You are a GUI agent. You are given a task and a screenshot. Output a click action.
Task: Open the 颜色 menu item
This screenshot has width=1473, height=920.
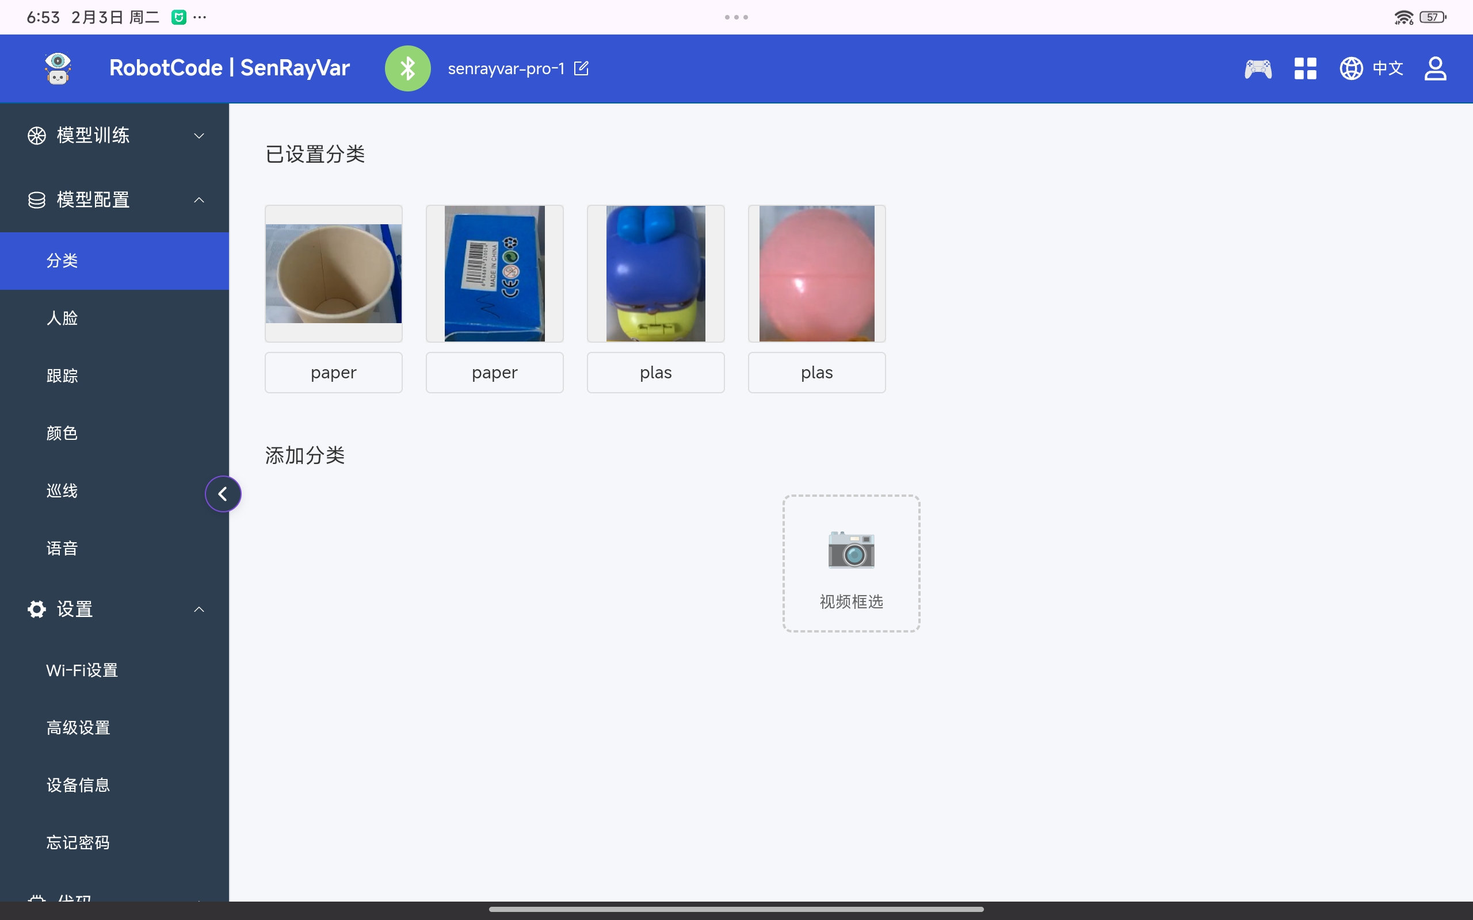pos(62,432)
